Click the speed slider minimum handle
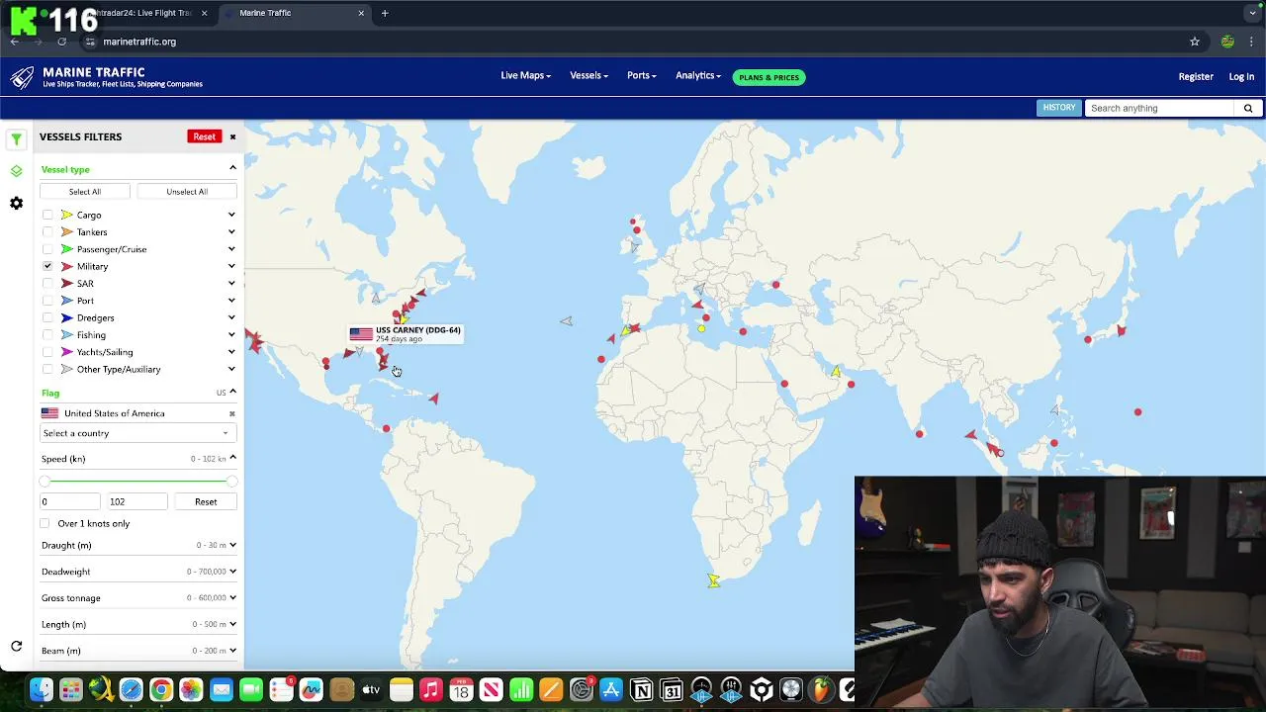 point(45,481)
